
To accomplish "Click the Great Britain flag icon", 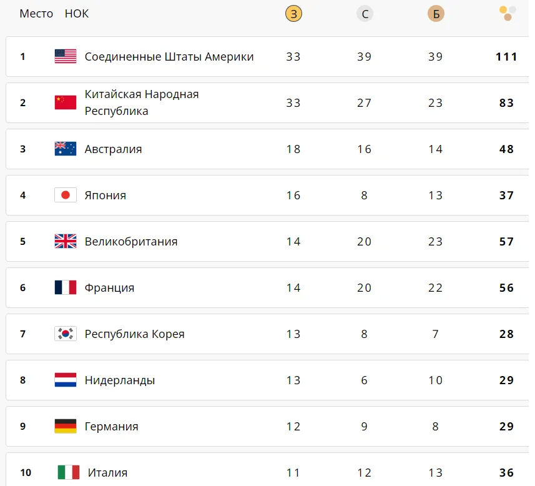I will pos(66,241).
